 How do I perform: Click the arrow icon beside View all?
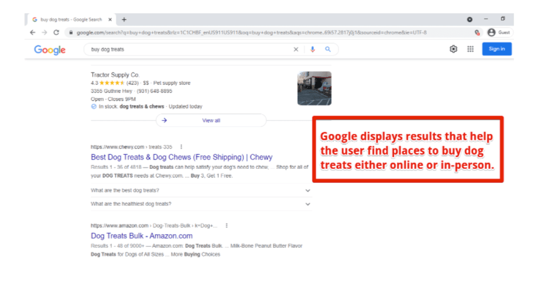pyautogui.click(x=165, y=120)
